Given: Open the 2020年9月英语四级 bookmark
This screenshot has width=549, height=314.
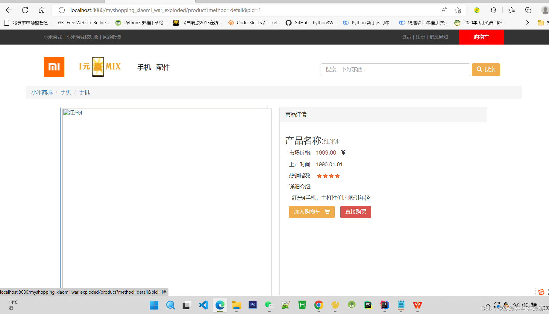Looking at the screenshot, I should click(480, 23).
